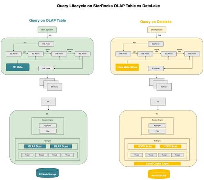Click the right OLAP Scan block

(61, 146)
